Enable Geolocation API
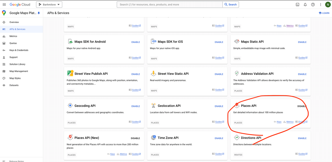The image size is (332, 162). (219, 106)
